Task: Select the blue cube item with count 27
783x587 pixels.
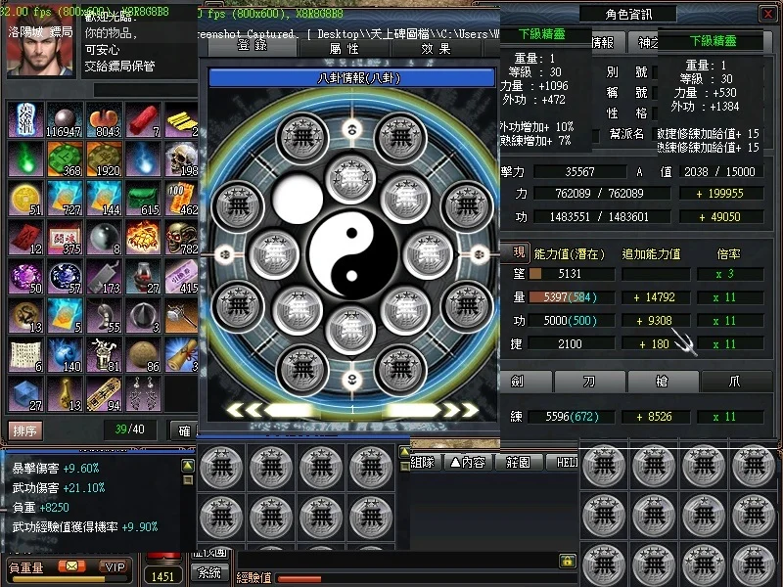Action: coord(26,393)
